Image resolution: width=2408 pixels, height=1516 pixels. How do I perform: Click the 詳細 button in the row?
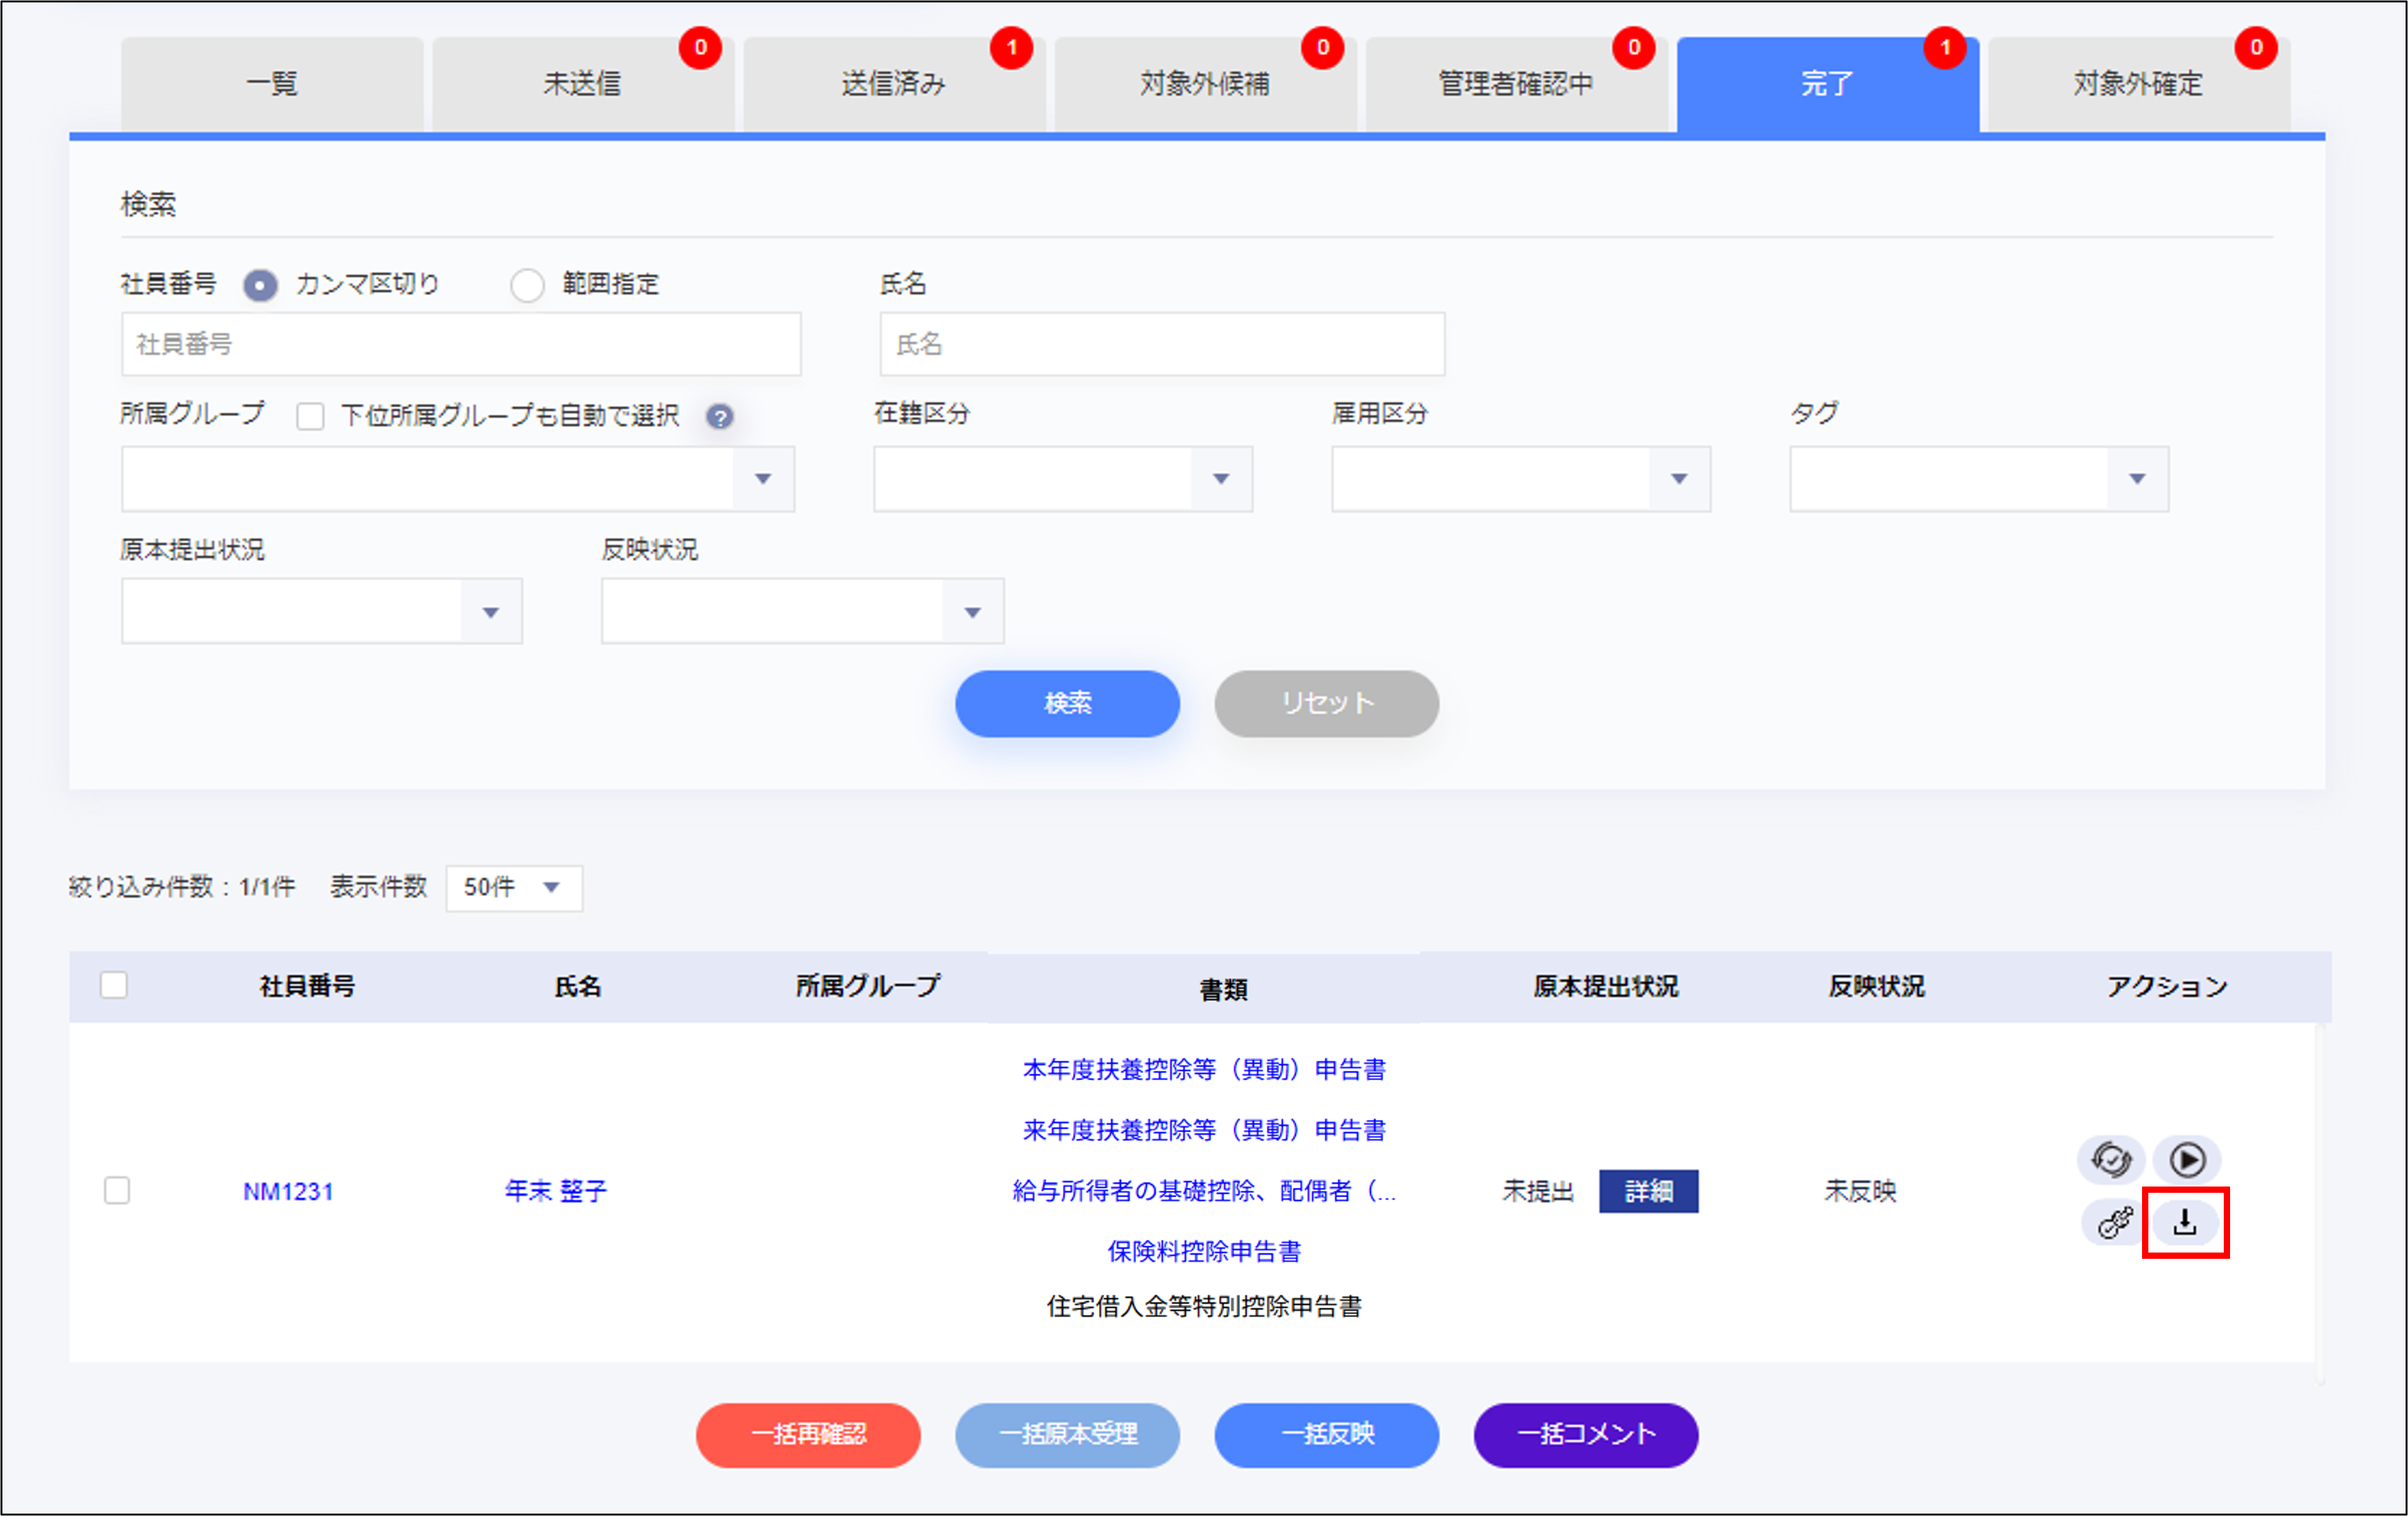1648,1191
